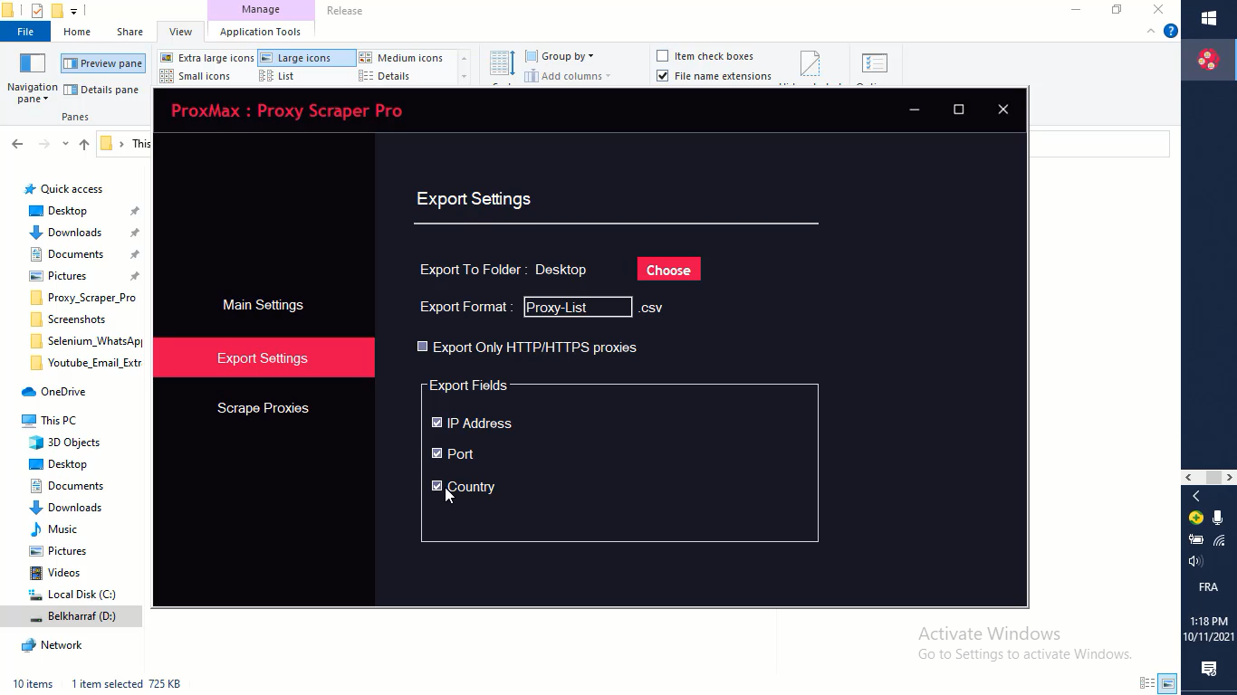Toggle the Preview pane button

pyautogui.click(x=102, y=63)
